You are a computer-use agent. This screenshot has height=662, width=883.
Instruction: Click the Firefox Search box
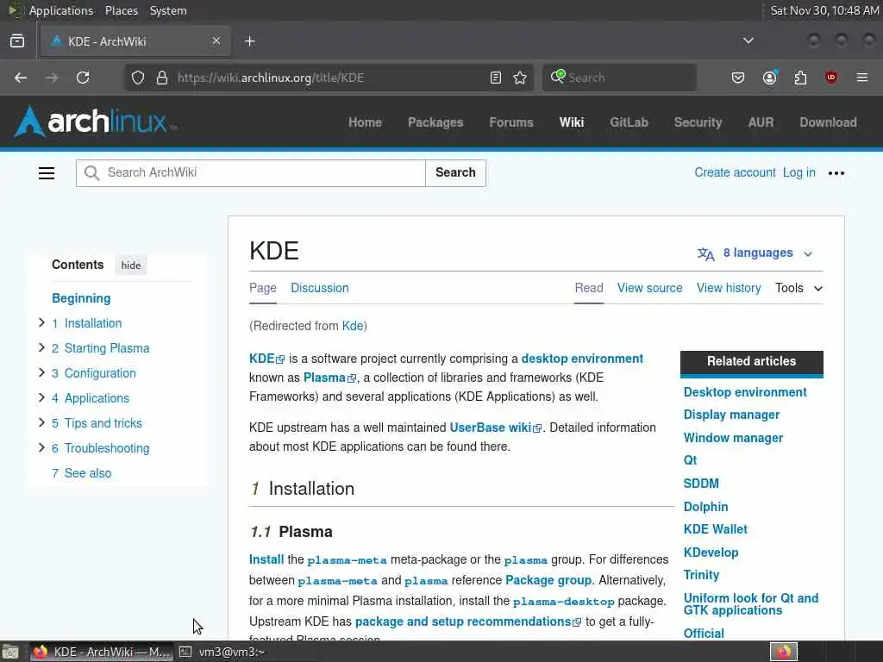pos(619,78)
